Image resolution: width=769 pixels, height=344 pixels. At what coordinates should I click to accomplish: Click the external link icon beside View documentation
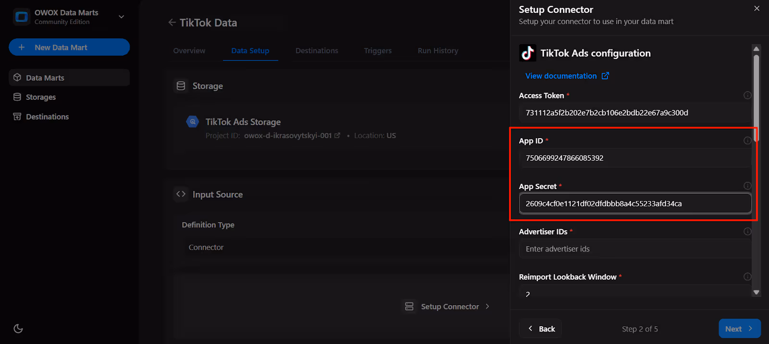pyautogui.click(x=605, y=76)
